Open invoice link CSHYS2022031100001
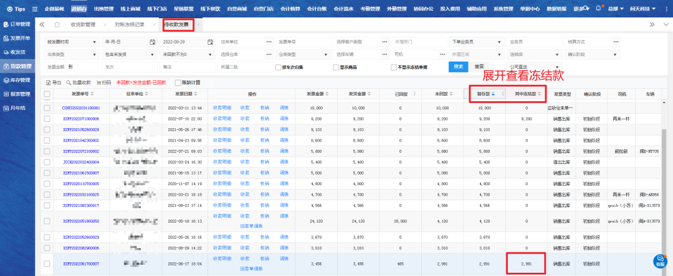Viewport: 673px width, 276px height. pos(80,108)
